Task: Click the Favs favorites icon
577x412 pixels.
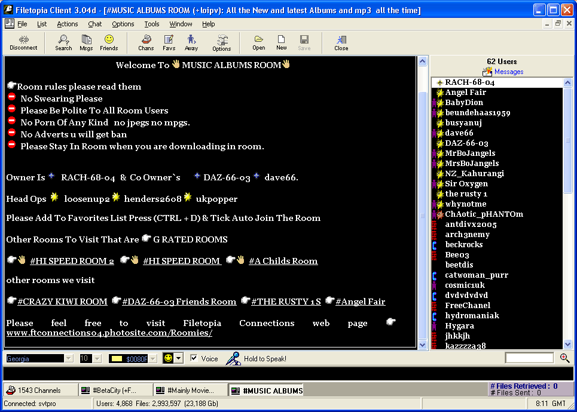Action: click(169, 42)
